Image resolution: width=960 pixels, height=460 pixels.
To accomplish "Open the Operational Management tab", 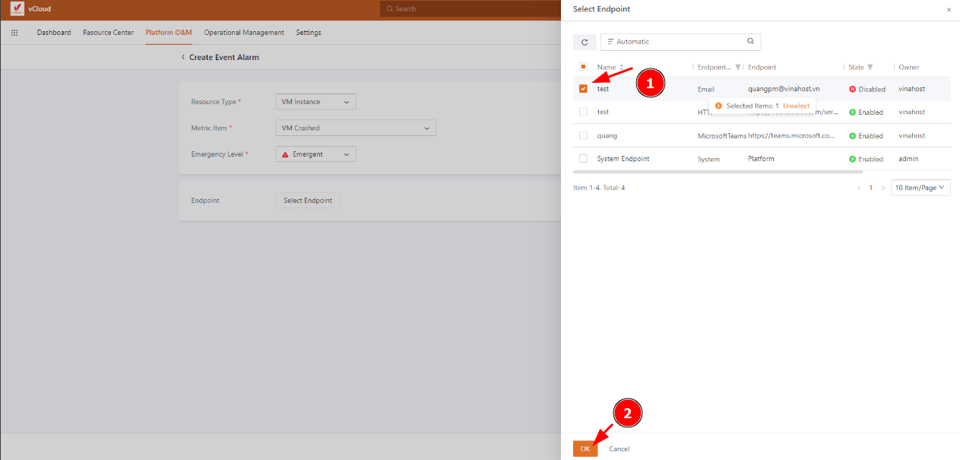I will point(244,33).
